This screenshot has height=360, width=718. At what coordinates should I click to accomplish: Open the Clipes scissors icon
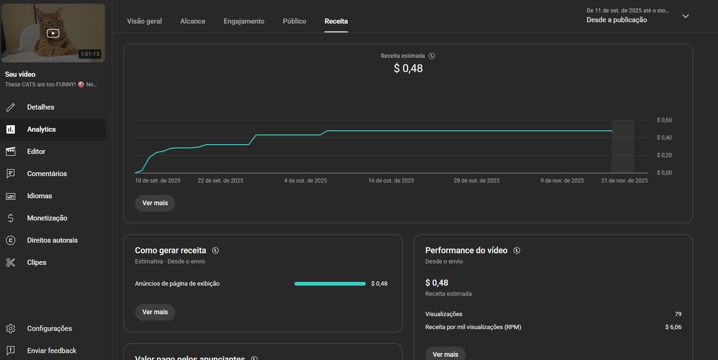tap(11, 262)
